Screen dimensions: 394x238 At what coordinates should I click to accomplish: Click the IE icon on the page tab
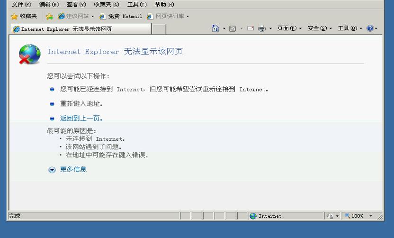pos(16,29)
